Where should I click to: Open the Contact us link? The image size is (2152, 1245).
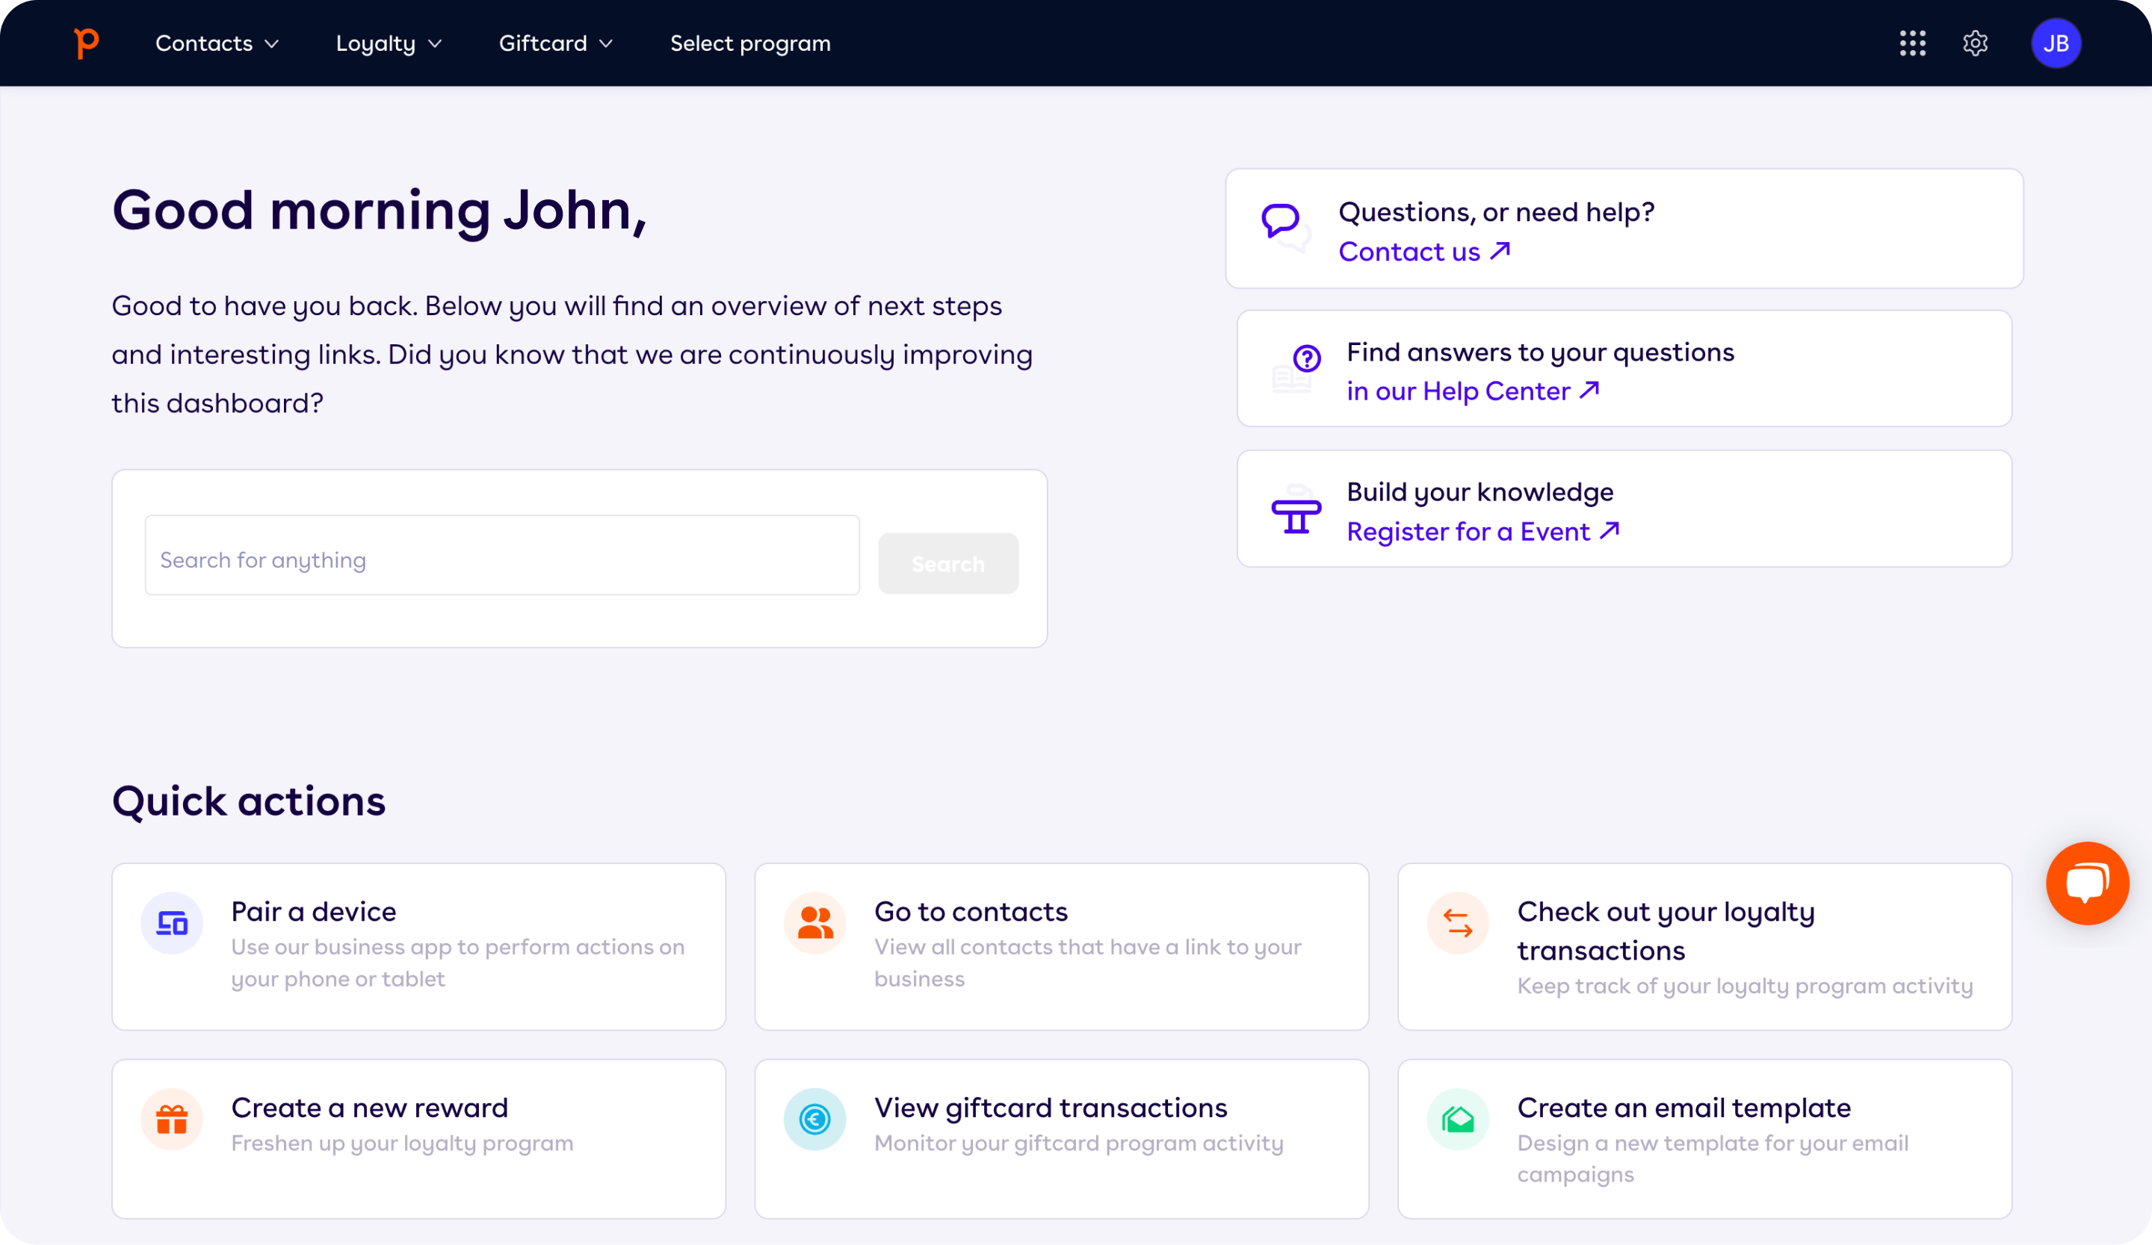(1424, 252)
